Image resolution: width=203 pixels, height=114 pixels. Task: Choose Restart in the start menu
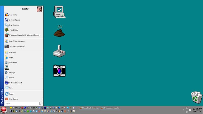click(24, 94)
